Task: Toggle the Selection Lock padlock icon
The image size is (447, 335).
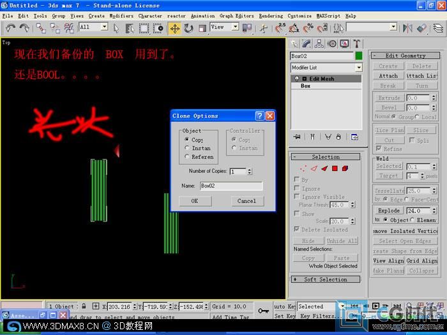Action: (x=84, y=306)
